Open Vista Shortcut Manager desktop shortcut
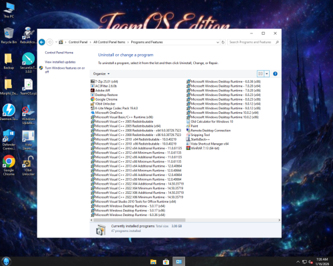The image size is (333, 266). 28,140
